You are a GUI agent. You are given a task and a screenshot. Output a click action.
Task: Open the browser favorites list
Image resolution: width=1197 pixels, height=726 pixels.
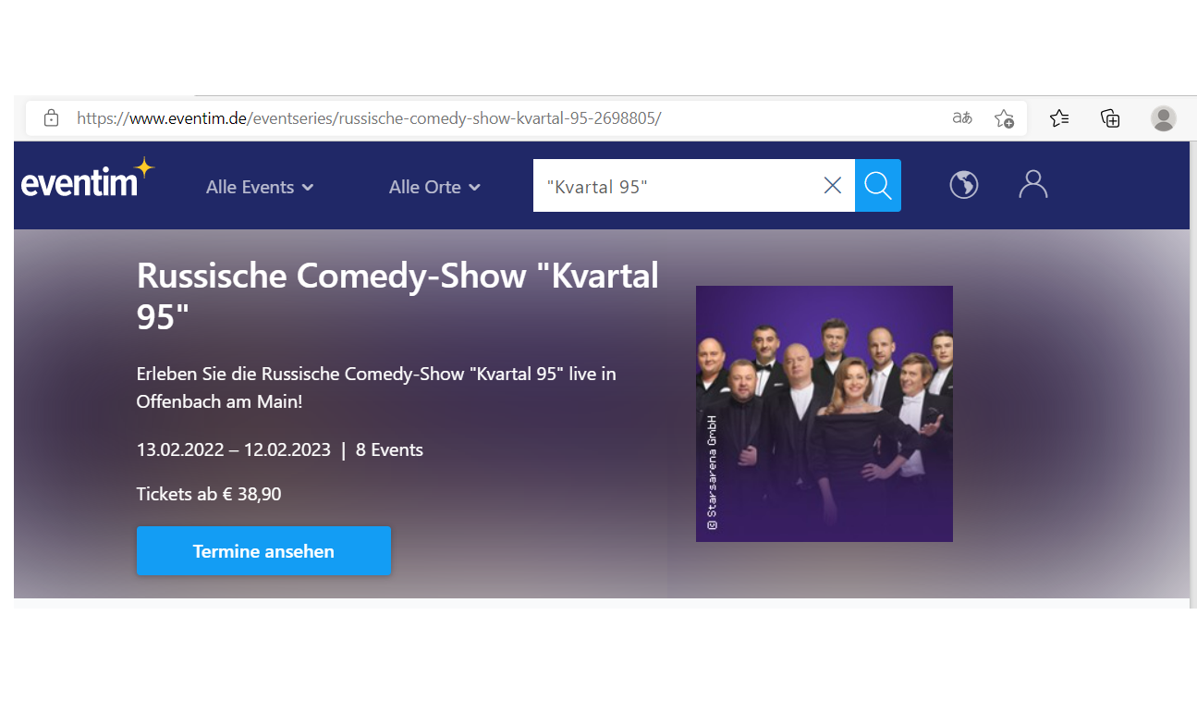[1059, 118]
